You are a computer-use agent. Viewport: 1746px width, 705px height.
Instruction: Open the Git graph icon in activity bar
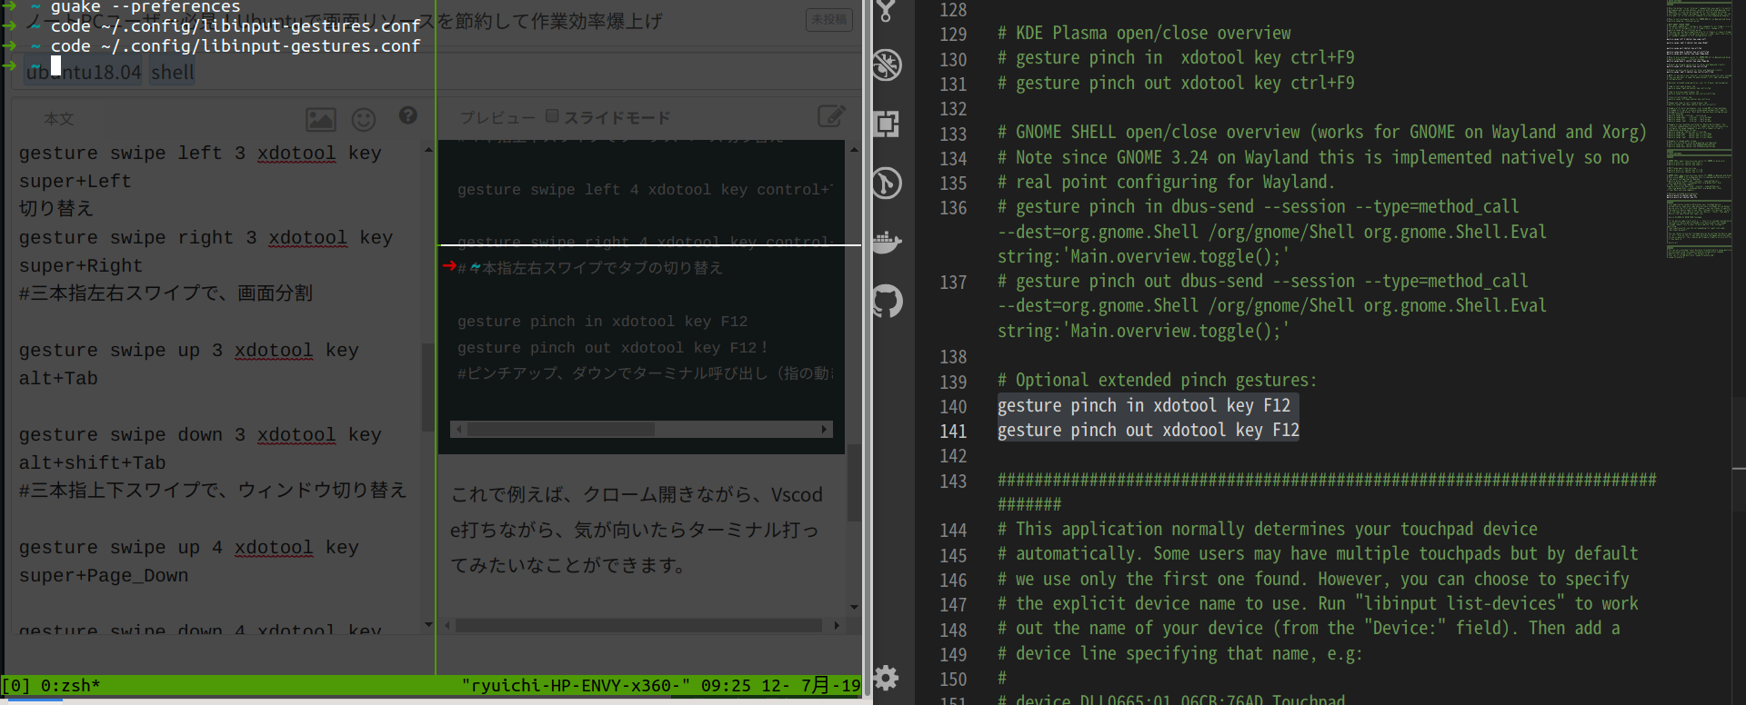coord(887,184)
